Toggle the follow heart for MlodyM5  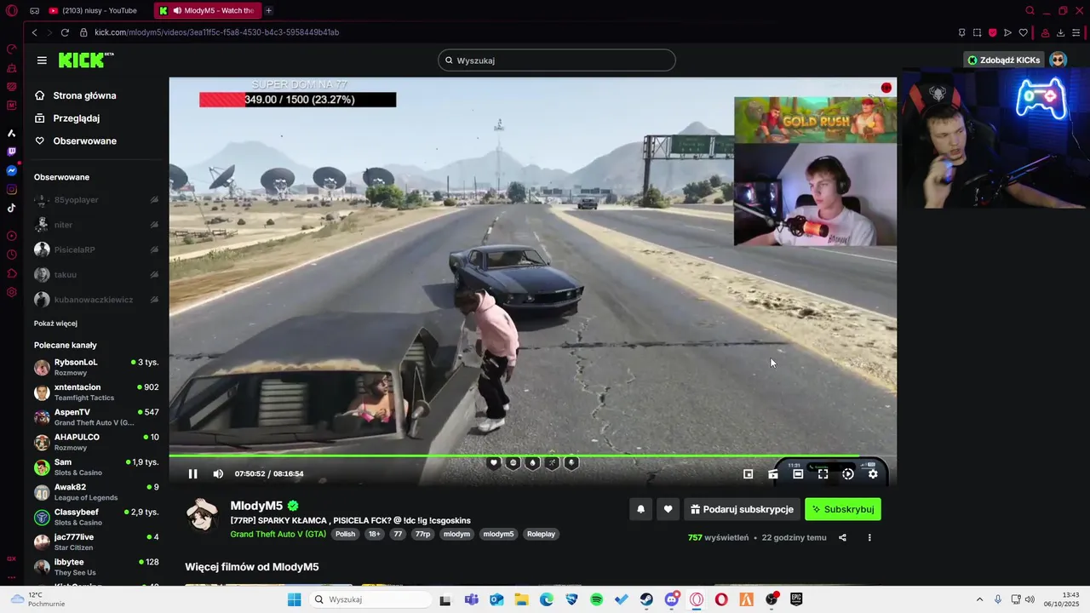coord(668,509)
